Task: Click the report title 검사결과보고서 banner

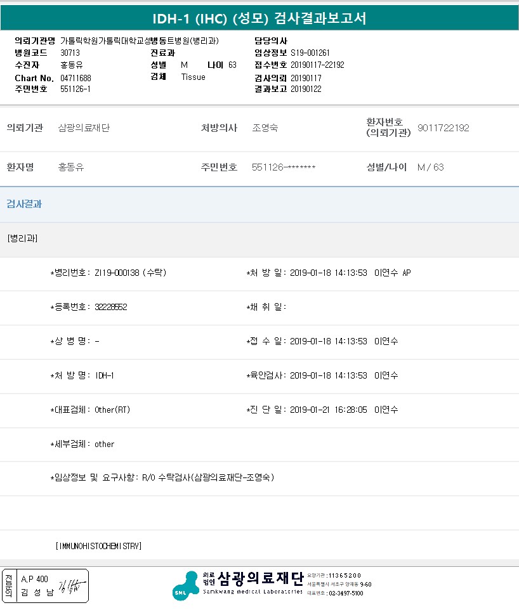Action: click(259, 18)
